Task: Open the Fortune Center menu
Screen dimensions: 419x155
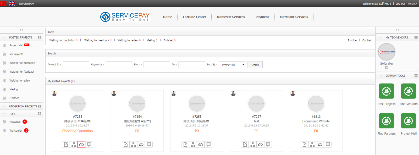Action: tap(194, 17)
